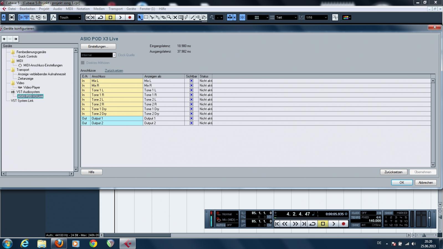Select the Split scissors tool
Image resolution: width=443 pixels, height=249 pixels.
click(x=152, y=17)
